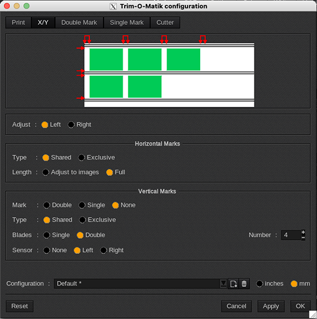
Task: Switch to the Print tab
Action: (x=18, y=23)
